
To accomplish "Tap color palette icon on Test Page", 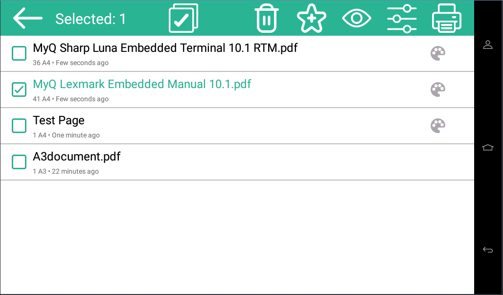I will (438, 126).
